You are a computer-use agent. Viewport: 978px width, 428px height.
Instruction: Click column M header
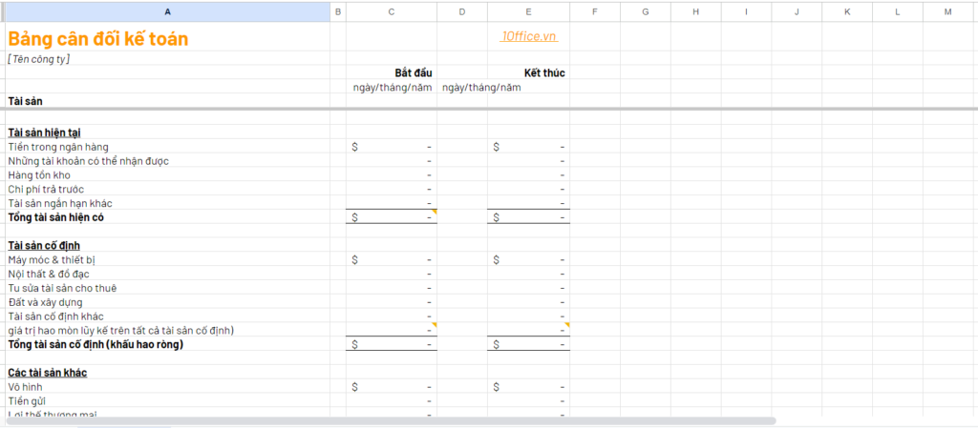pos(948,11)
